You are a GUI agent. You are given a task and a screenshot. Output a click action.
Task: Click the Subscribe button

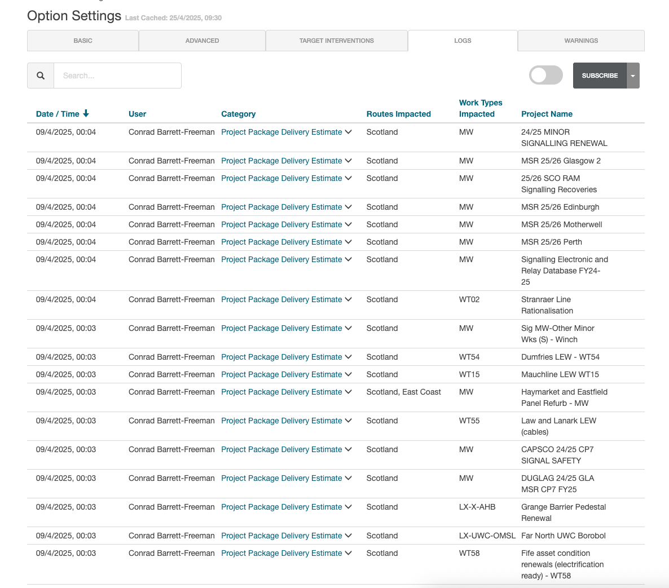coord(600,76)
